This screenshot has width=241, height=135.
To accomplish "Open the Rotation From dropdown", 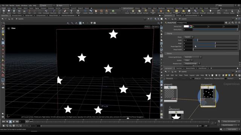I will click(x=192, y=63).
